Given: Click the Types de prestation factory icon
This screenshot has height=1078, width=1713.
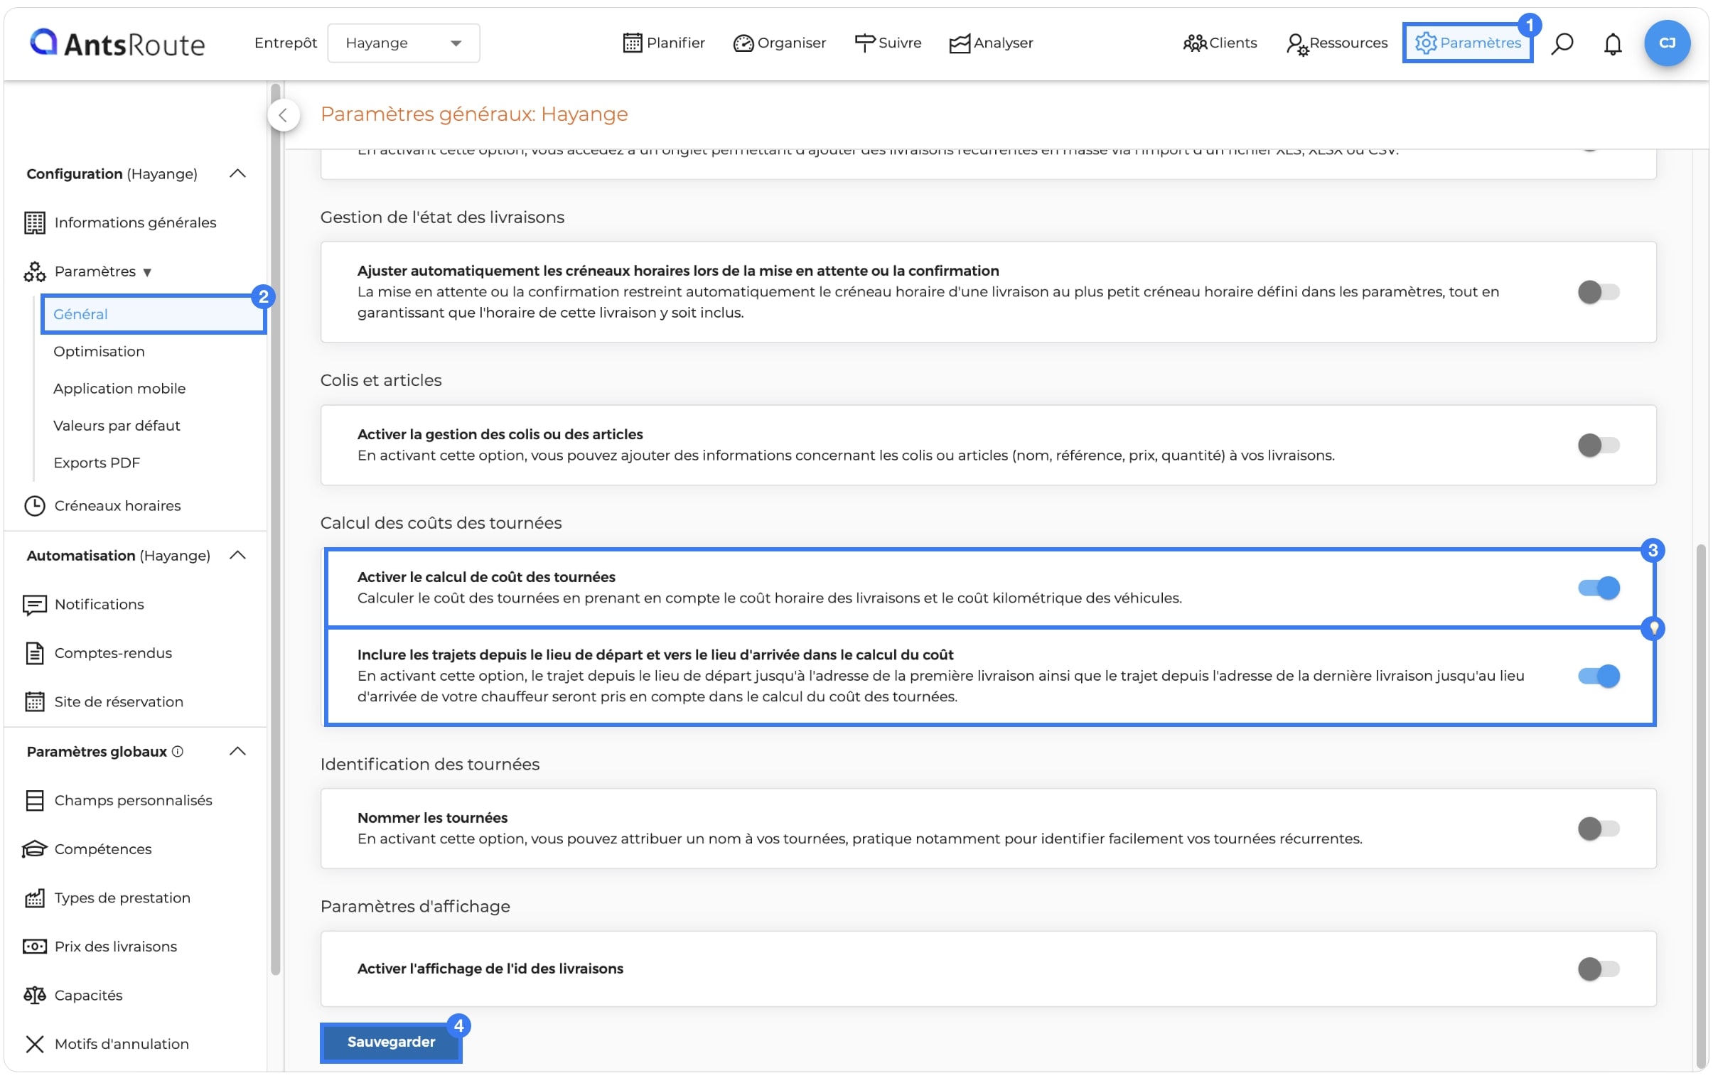Looking at the screenshot, I should coord(34,898).
